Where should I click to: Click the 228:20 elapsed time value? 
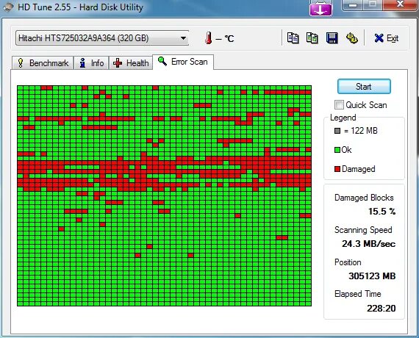(381, 309)
